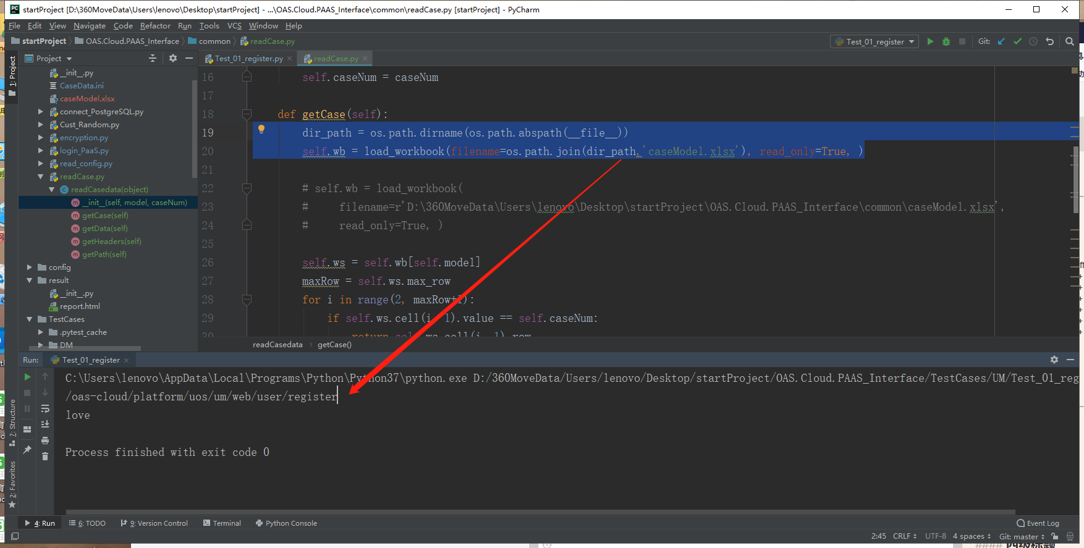
Task: Stop process in Run panel sidebar
Action: point(27,393)
